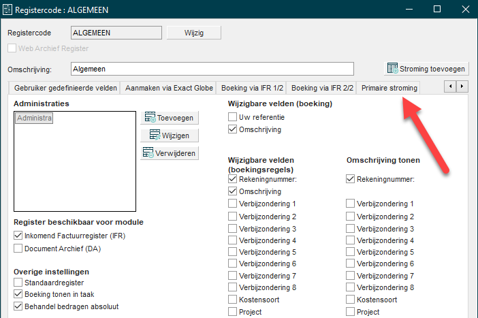Image resolution: width=478 pixels, height=318 pixels.
Task: Open Aanmaken via Exact Globe tab
Action: 169,88
